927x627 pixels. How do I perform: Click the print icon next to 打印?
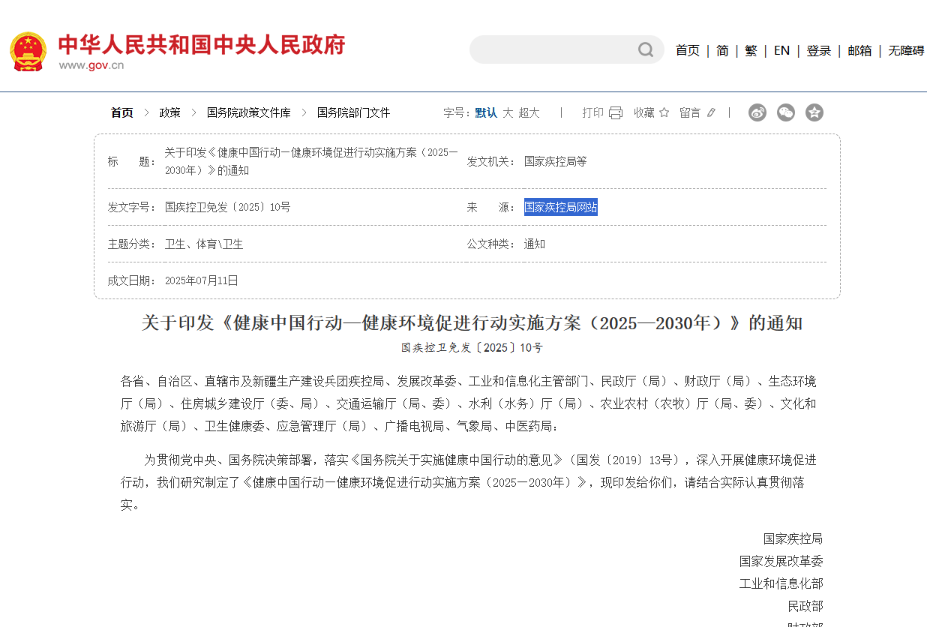pos(615,112)
